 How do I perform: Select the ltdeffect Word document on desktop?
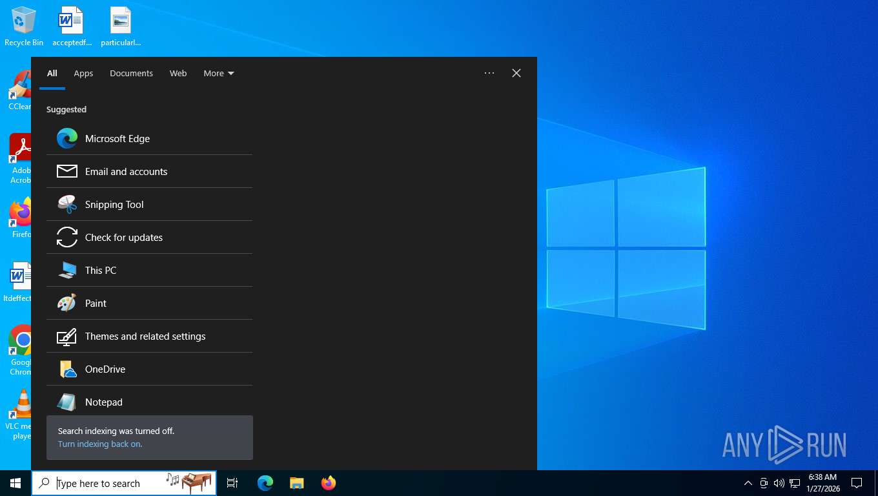pyautogui.click(x=17, y=282)
